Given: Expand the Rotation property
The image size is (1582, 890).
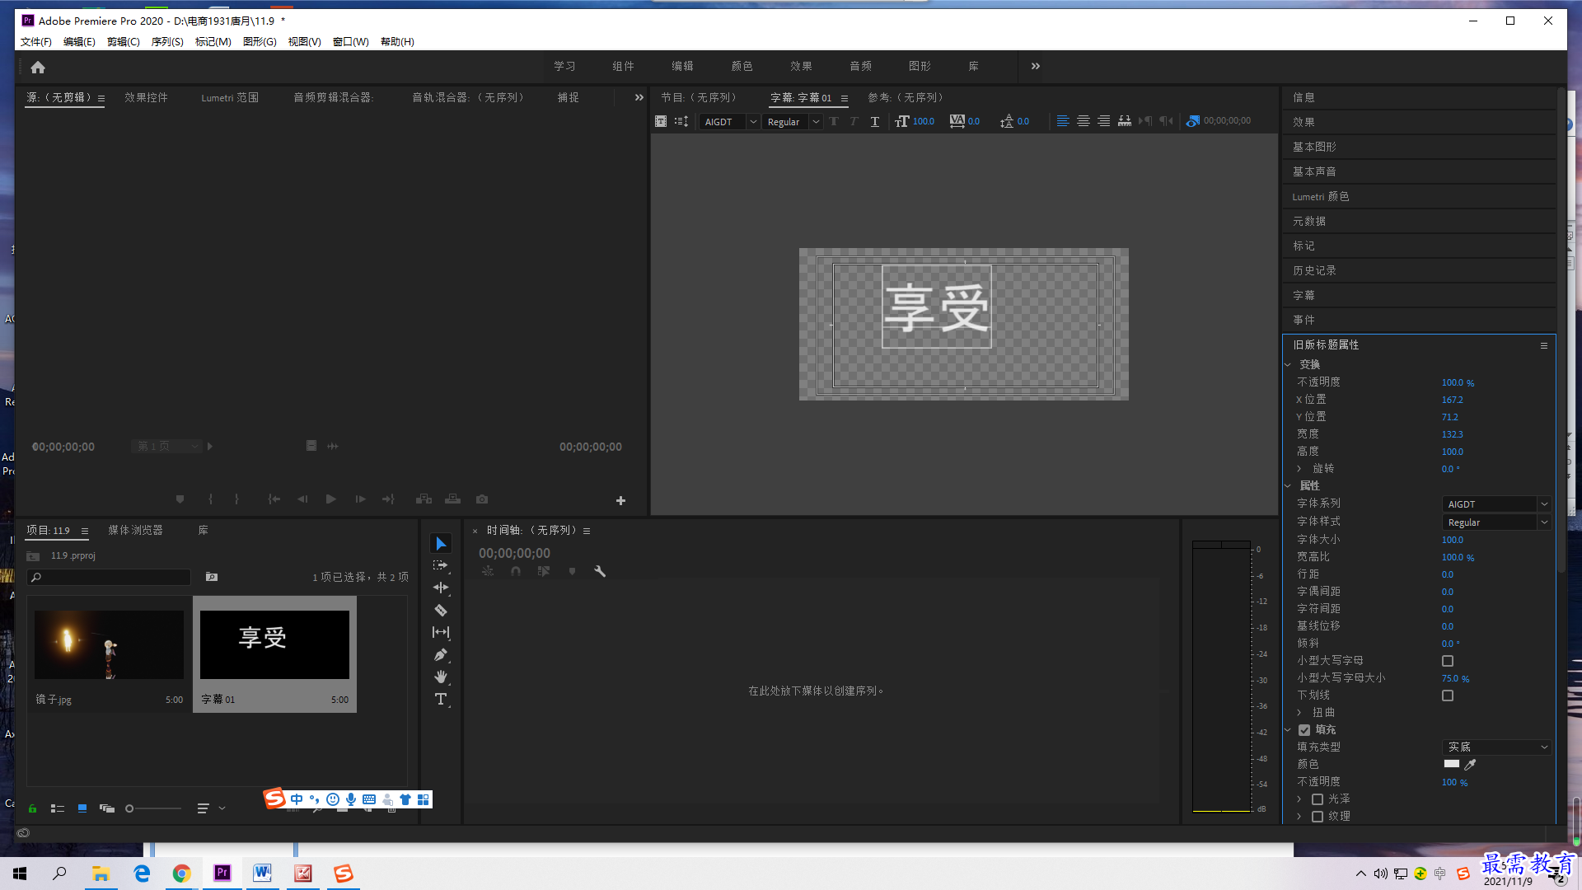Looking at the screenshot, I should [x=1299, y=469].
